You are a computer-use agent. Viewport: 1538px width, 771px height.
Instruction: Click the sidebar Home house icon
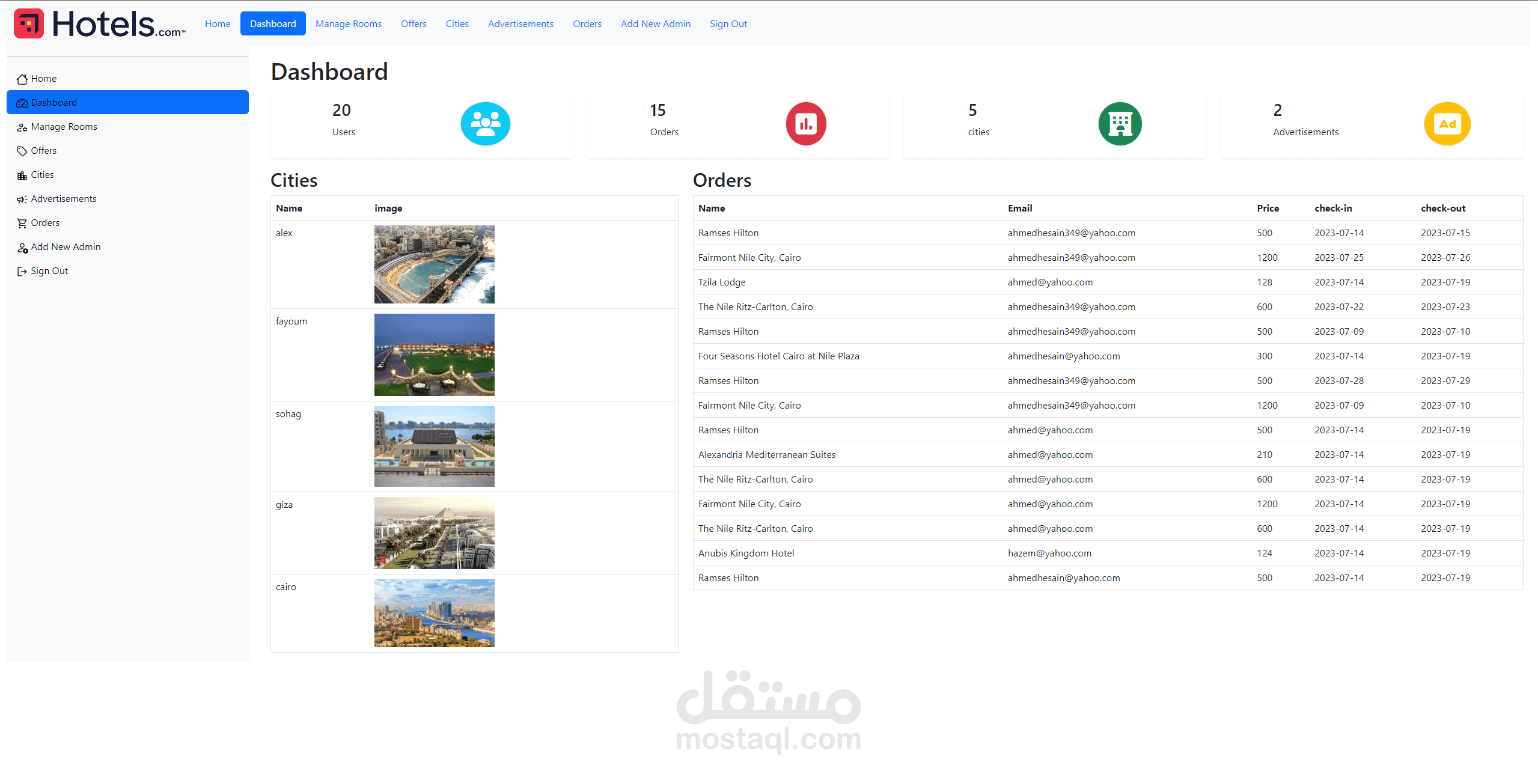coord(22,79)
